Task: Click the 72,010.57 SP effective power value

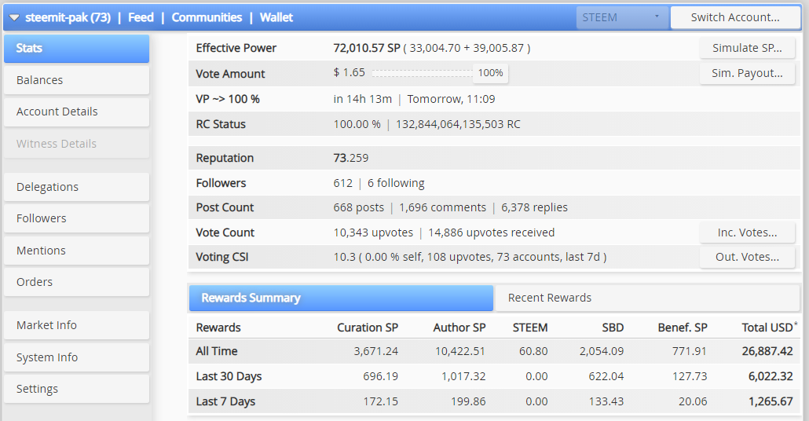Action: coord(367,48)
